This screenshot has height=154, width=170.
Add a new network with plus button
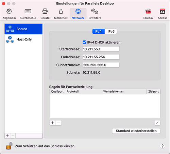tap(7, 136)
